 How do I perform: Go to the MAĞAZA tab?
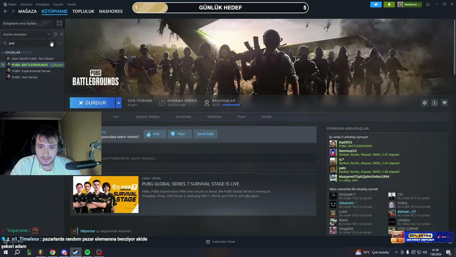(x=27, y=11)
